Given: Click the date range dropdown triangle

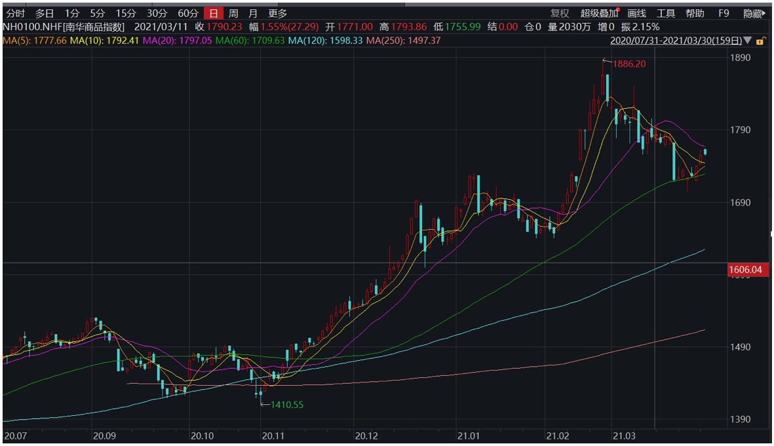Looking at the screenshot, I should pyautogui.click(x=748, y=41).
